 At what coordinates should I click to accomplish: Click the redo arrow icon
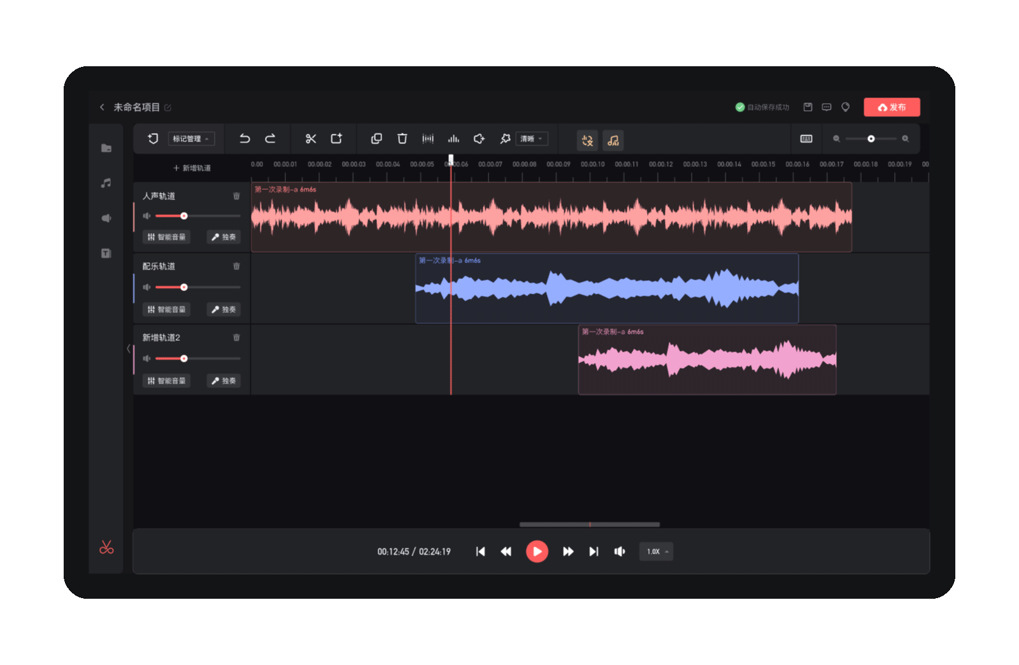point(270,139)
